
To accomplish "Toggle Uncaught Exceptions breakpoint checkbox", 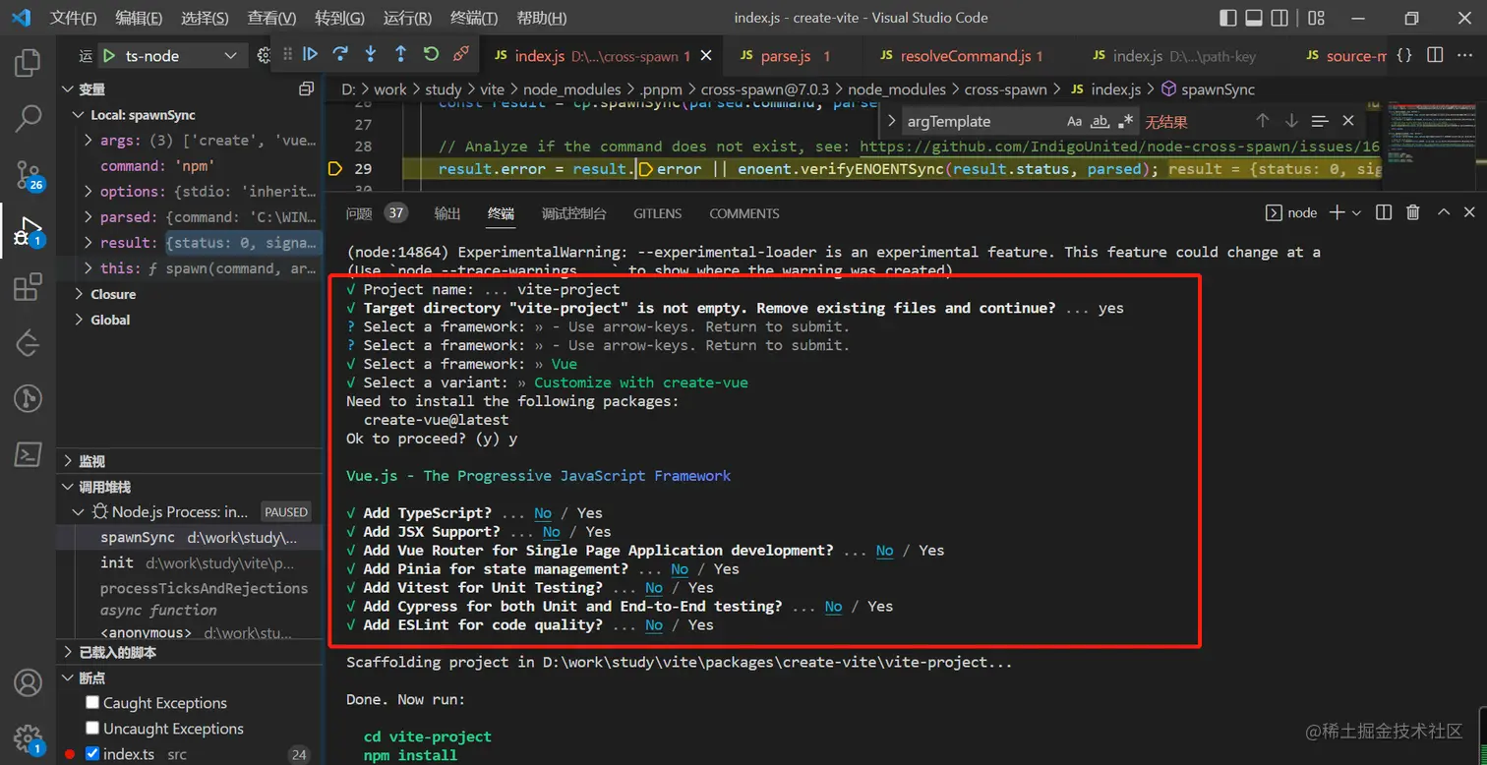I will point(92,728).
